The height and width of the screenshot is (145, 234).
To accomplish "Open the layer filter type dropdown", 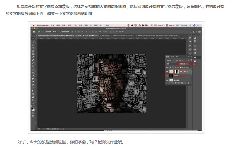I will (170, 61).
